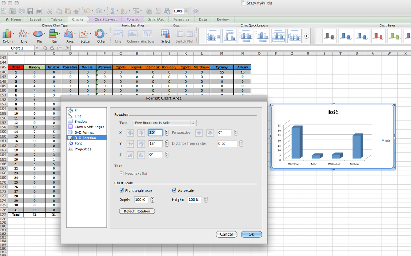The width and height of the screenshot is (411, 256).
Task: Choose the Pie chart type icon
Action: tap(39, 35)
